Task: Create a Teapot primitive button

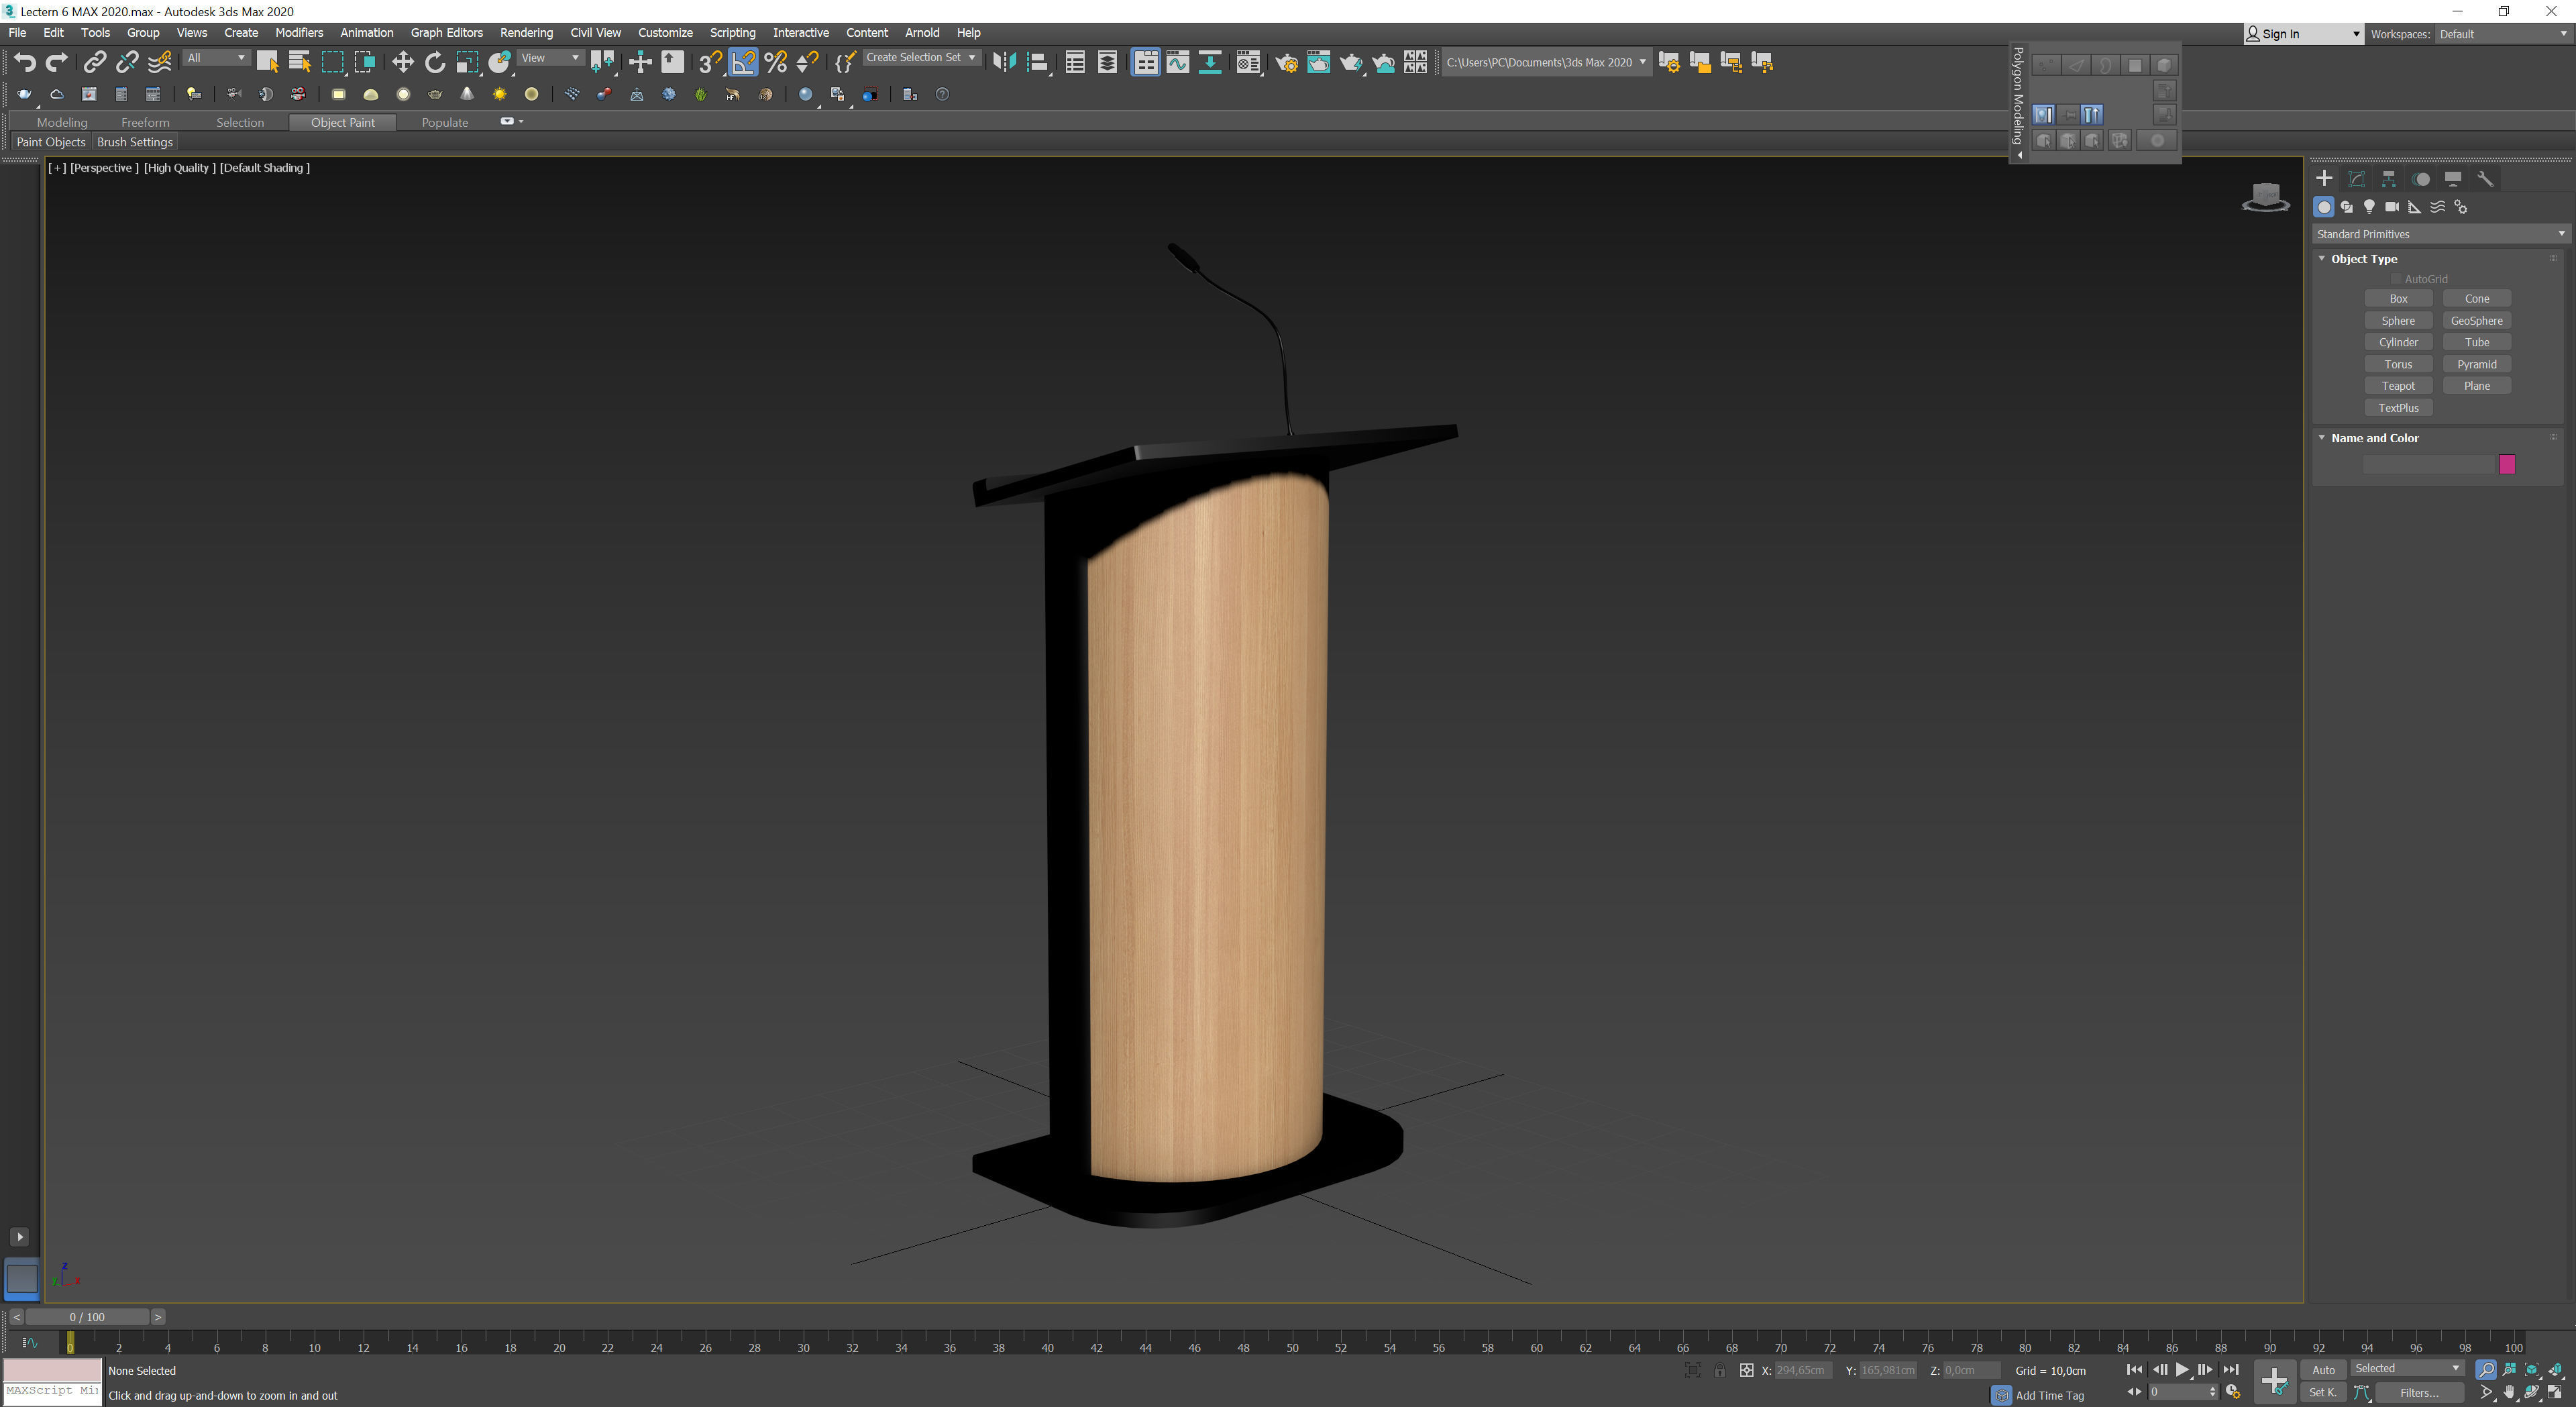Action: (x=2397, y=386)
